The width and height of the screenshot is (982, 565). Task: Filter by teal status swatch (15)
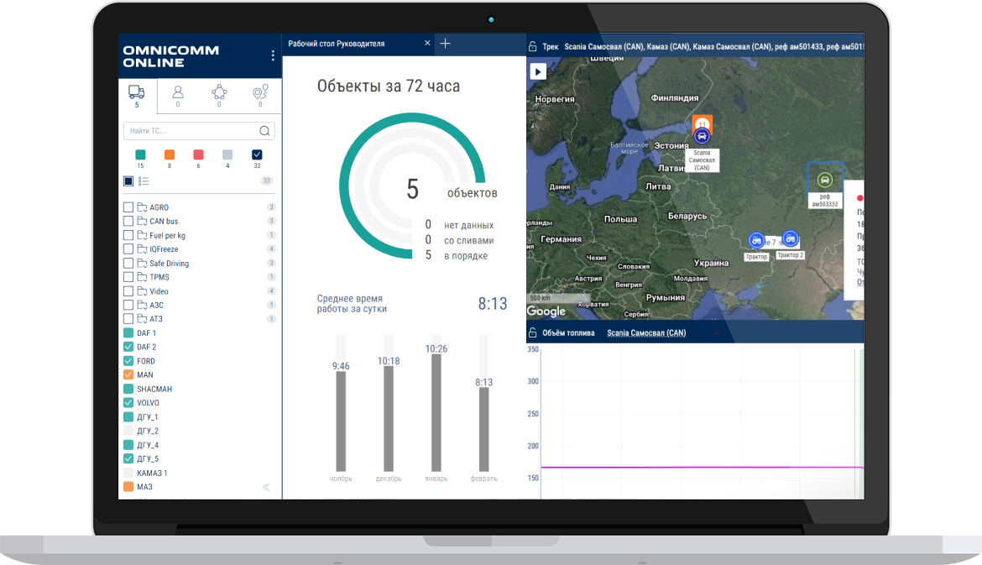[x=140, y=154]
